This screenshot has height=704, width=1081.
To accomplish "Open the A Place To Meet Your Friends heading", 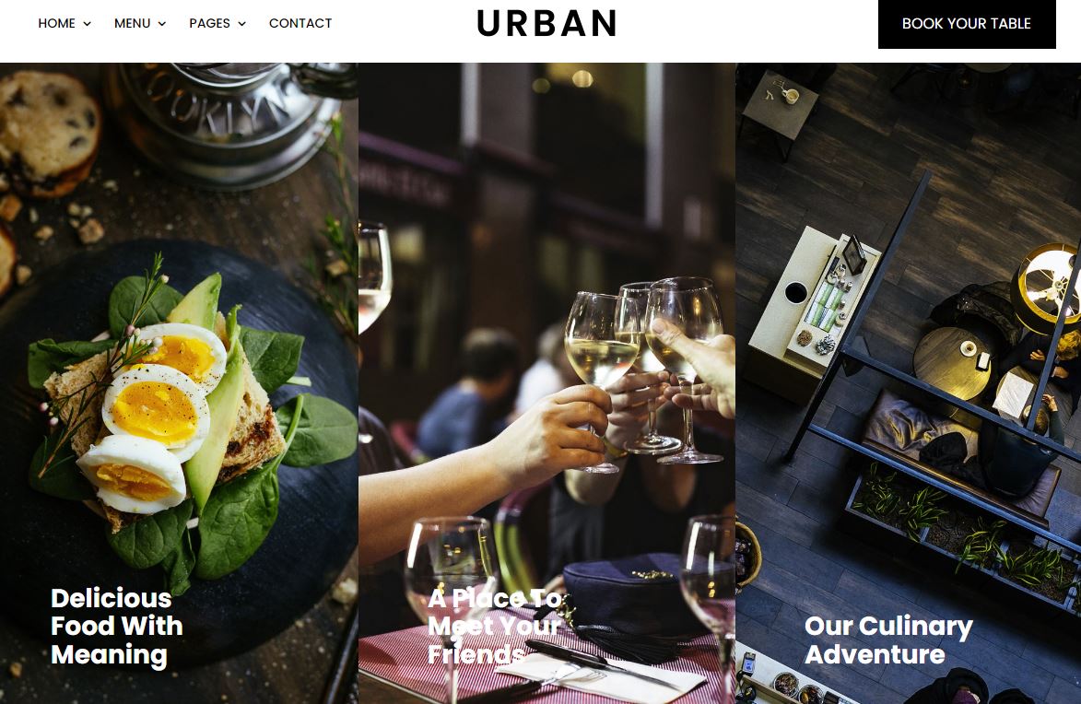I will coord(496,626).
